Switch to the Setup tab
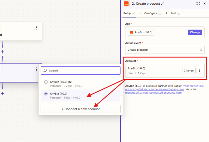Image resolution: width=209 pixels, height=142 pixels. pos(129,13)
